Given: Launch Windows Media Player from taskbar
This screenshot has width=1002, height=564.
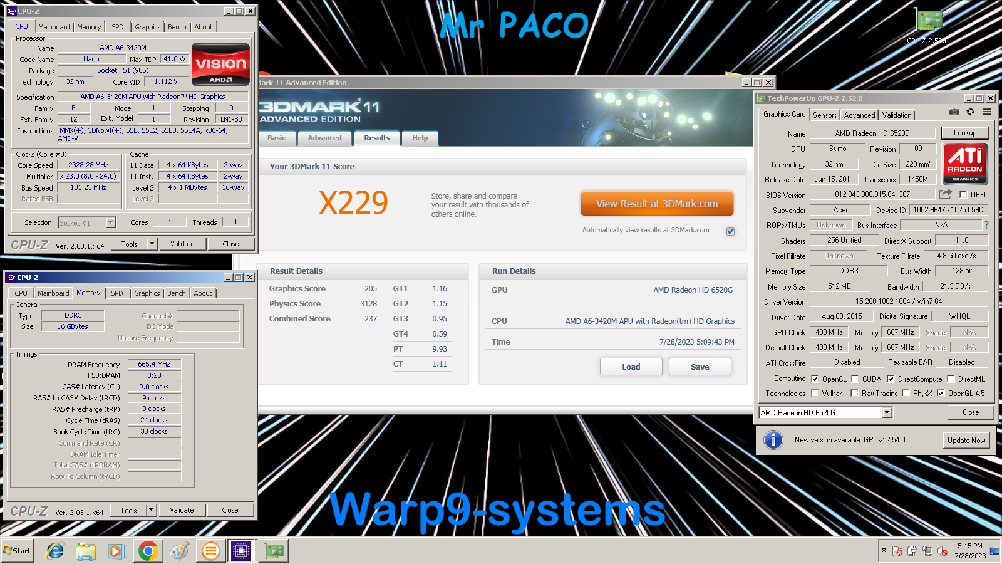Looking at the screenshot, I should coord(116,551).
